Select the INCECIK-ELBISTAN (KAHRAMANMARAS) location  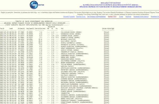tap(75, 54)
